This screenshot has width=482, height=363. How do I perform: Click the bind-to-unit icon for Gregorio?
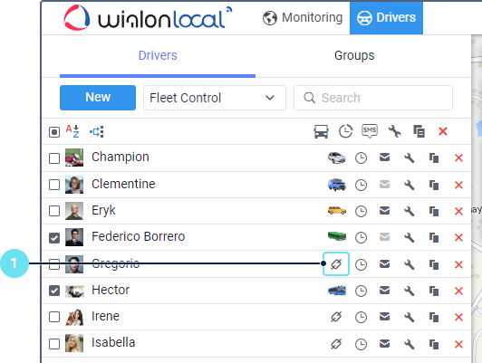pos(336,263)
